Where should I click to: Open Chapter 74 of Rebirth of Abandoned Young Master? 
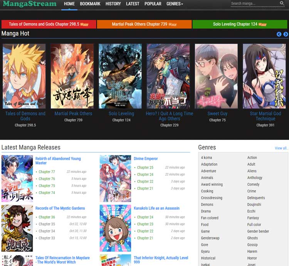point(47,193)
